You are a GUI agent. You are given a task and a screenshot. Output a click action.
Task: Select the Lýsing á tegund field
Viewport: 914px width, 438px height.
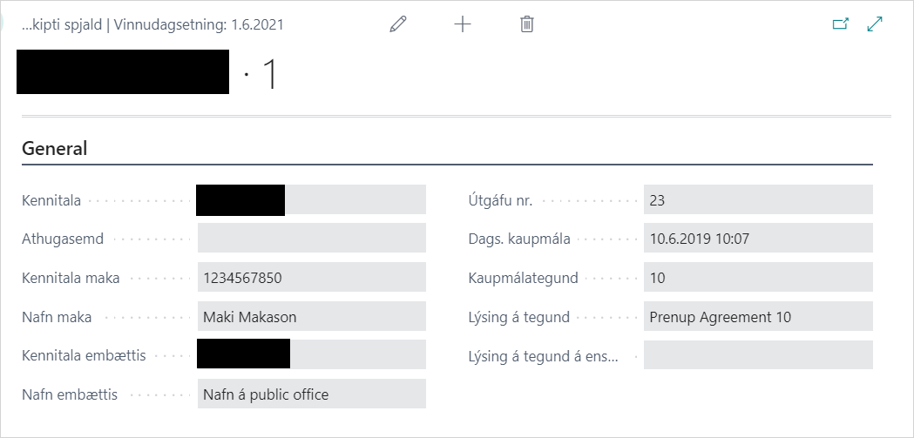(757, 317)
